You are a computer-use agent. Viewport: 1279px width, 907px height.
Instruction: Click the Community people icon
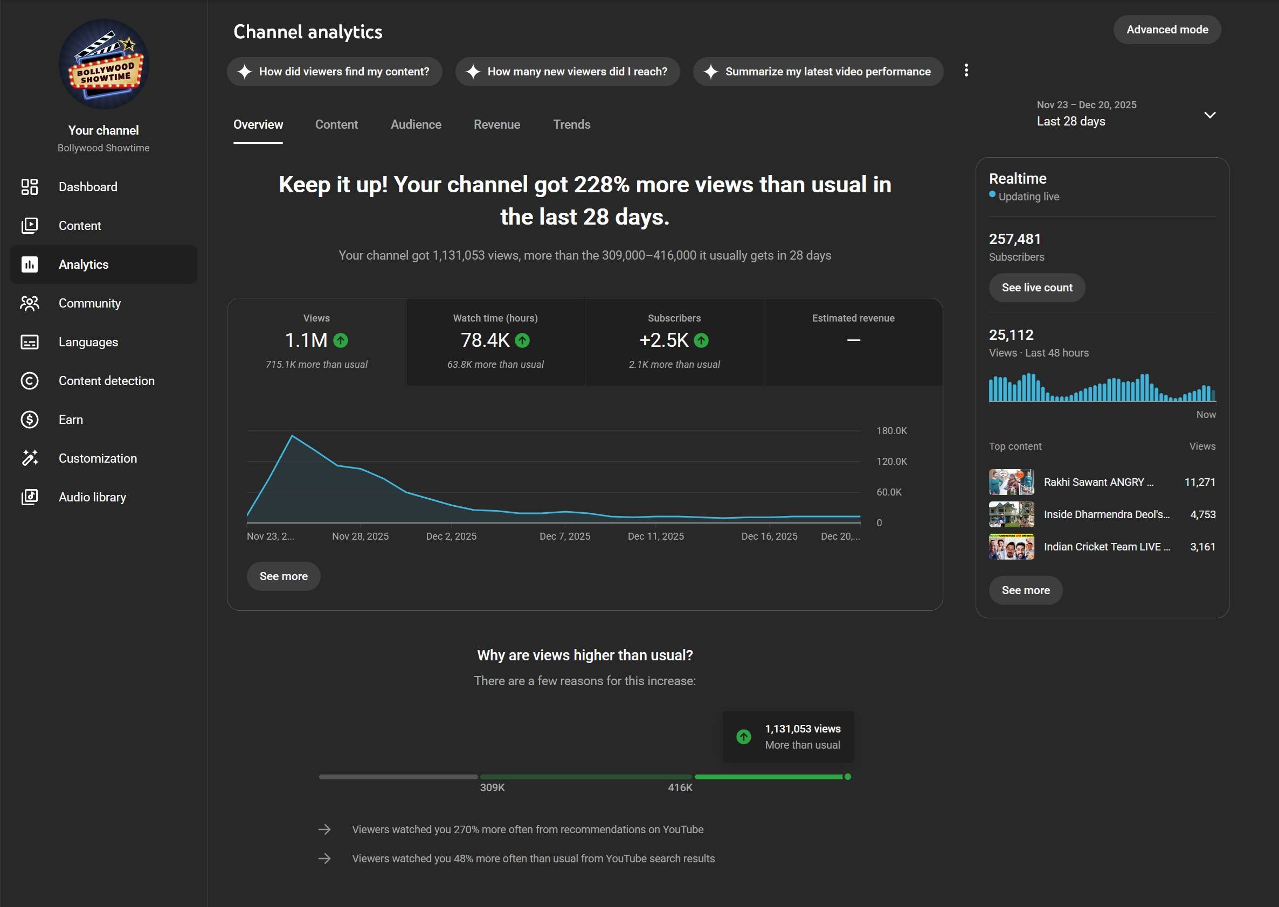30,303
